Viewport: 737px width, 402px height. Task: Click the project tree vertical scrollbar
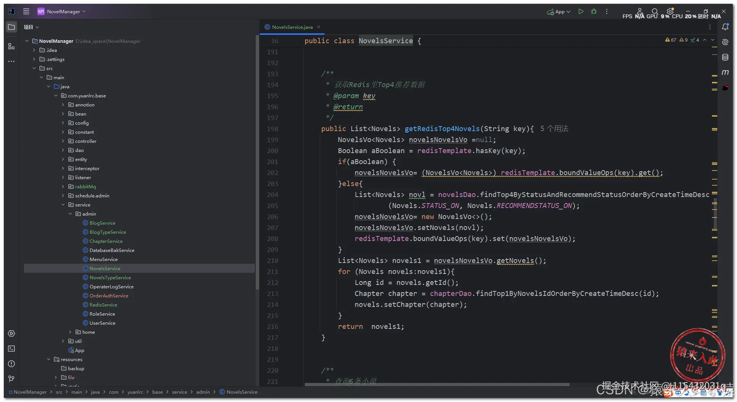tap(257, 163)
